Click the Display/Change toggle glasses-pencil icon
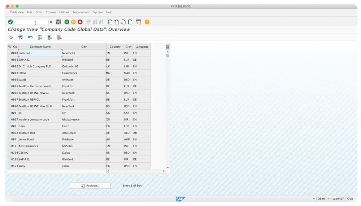Image resolution: width=361 pixels, height=206 pixels. (11, 37)
